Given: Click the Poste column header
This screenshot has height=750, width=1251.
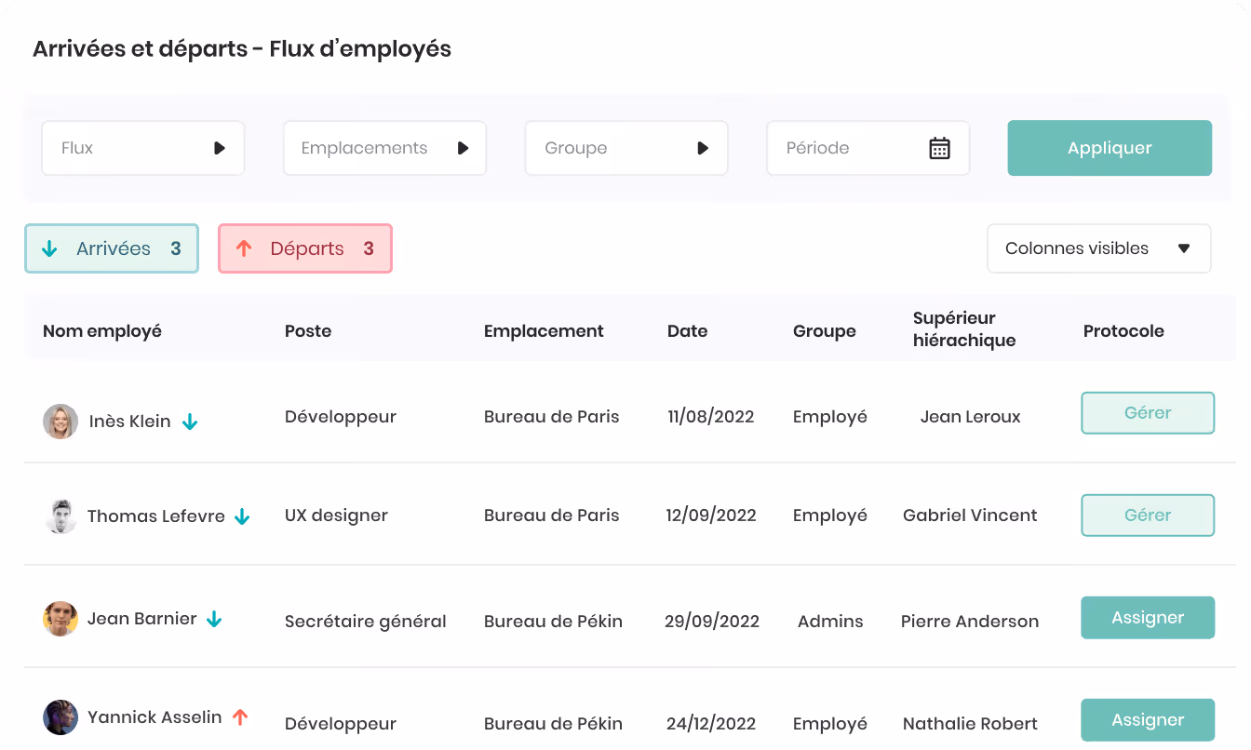Looking at the screenshot, I should point(308,331).
